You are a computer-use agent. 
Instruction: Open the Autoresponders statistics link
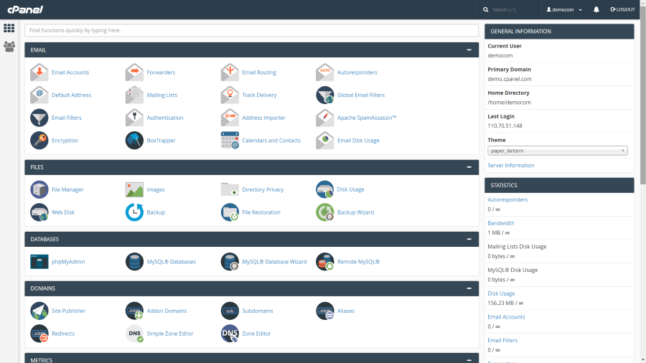pyautogui.click(x=507, y=199)
